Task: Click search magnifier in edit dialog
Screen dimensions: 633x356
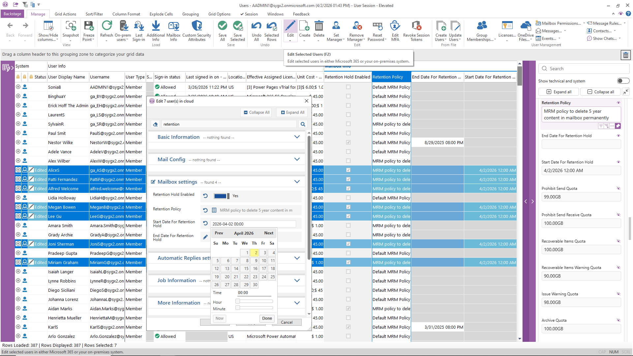Action: [x=303, y=124]
